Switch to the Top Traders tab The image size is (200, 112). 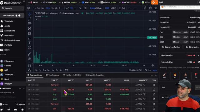[x=52, y=75]
